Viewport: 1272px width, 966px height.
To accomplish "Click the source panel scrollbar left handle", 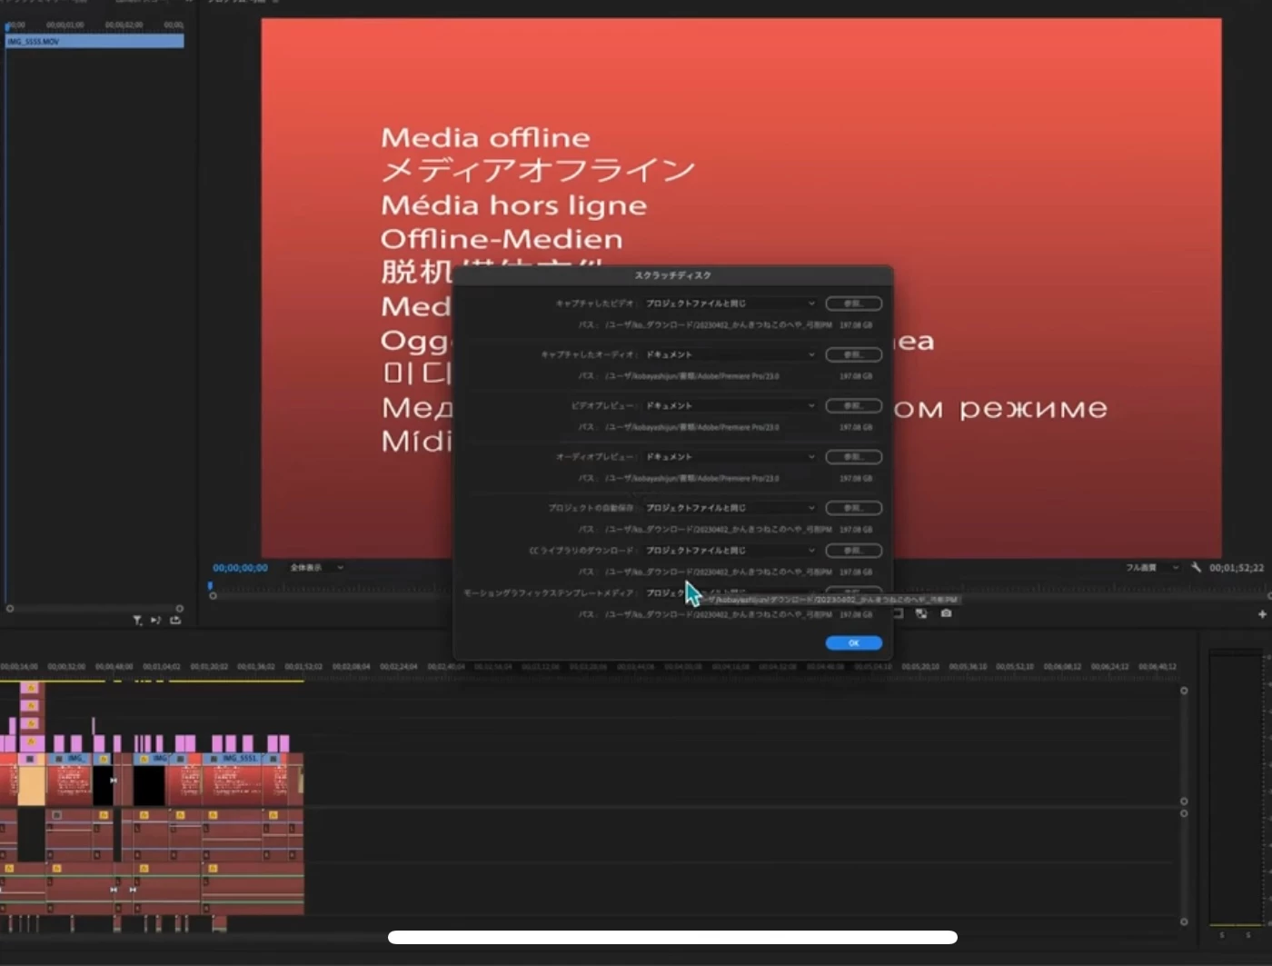I will tap(10, 609).
